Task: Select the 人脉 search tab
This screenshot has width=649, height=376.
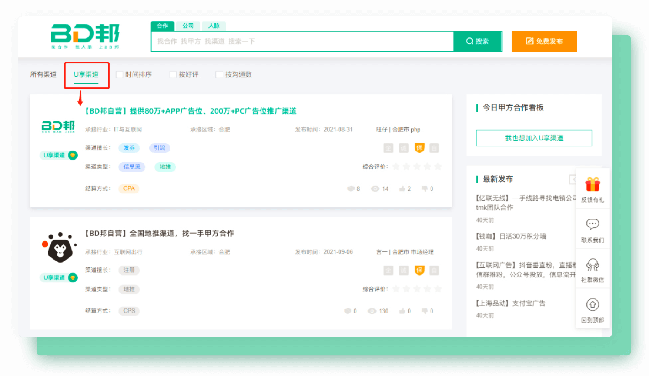Action: click(x=214, y=26)
